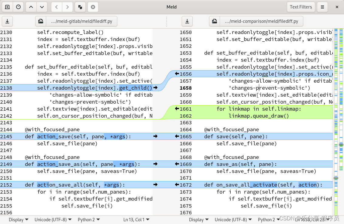Open left pane Unicode (UTF-8) encoding dropdown
The height and width of the screenshot is (224, 344).
(53, 220)
